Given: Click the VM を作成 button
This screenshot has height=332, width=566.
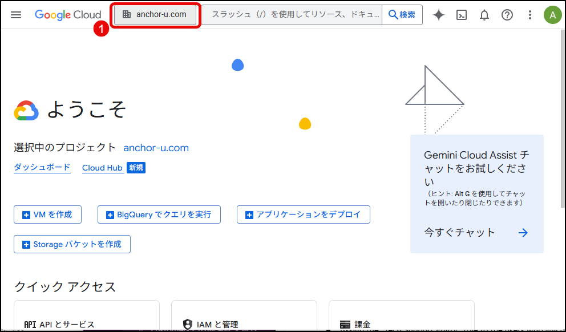Looking at the screenshot, I should [47, 214].
